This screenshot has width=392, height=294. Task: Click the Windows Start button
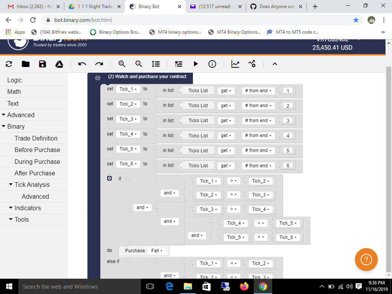(x=9, y=286)
